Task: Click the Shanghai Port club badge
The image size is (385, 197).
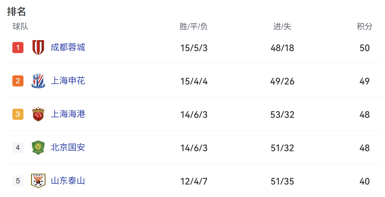Action: [38, 114]
